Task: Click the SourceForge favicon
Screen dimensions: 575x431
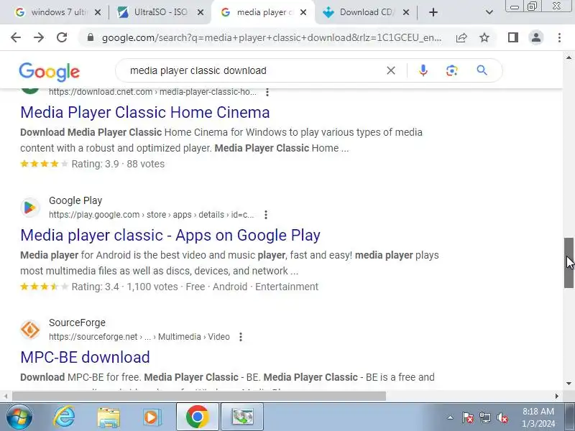Action: point(29,330)
